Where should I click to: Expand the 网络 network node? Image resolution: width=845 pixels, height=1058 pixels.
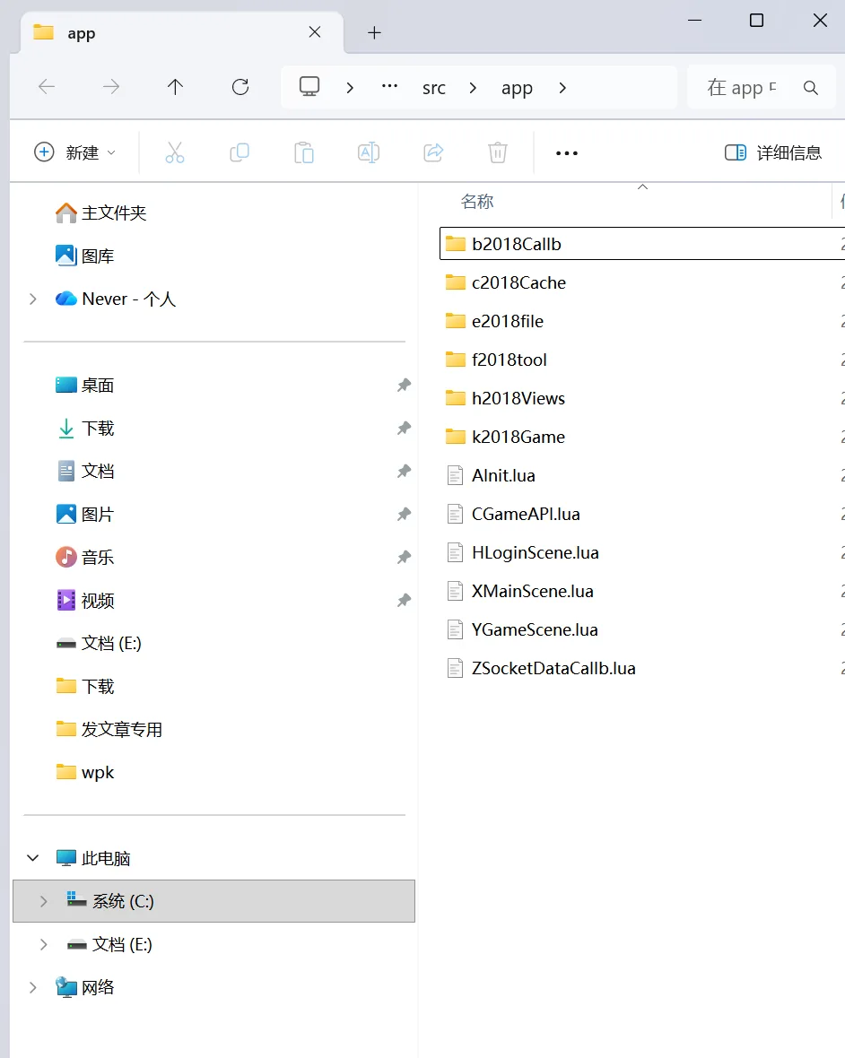click(32, 988)
